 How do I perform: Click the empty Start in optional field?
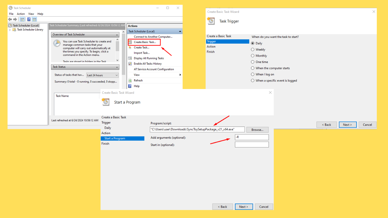(x=252, y=145)
